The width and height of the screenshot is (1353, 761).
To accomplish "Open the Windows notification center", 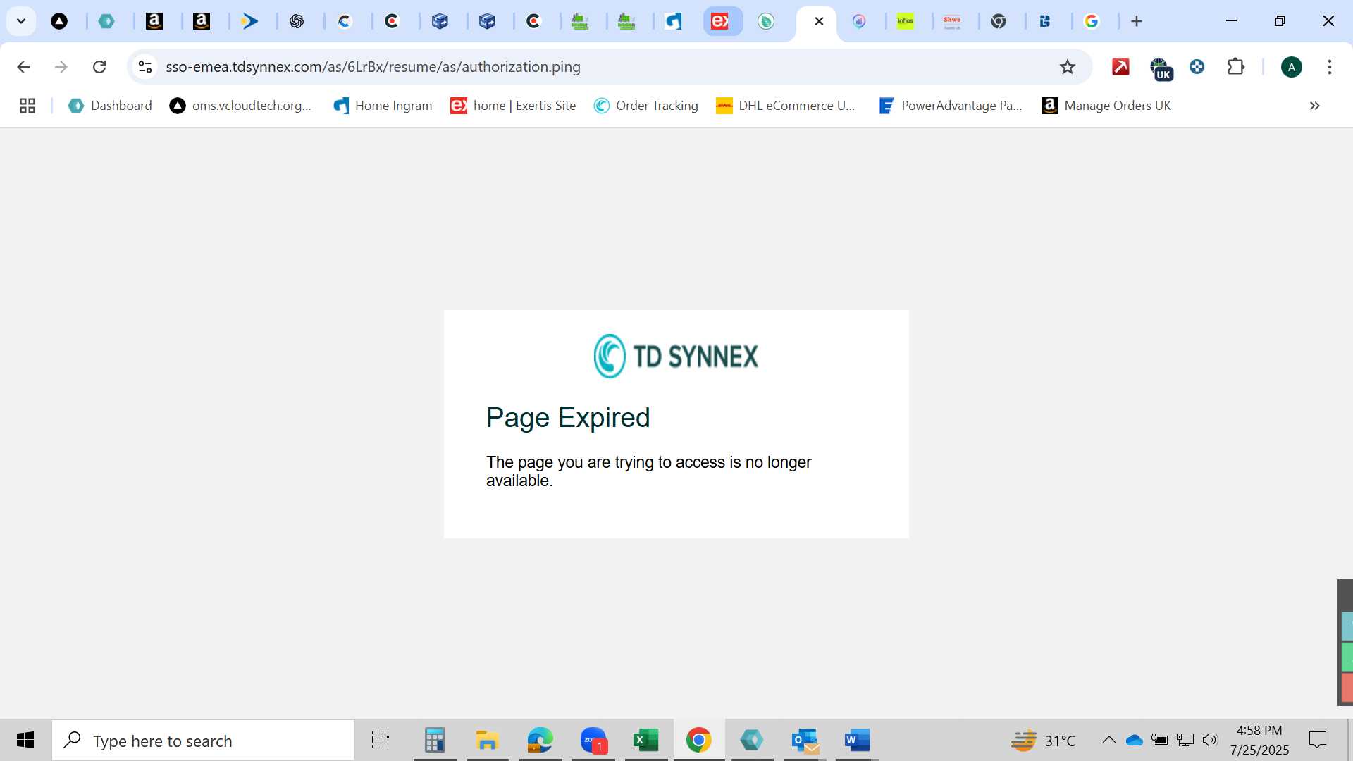I will point(1318,741).
